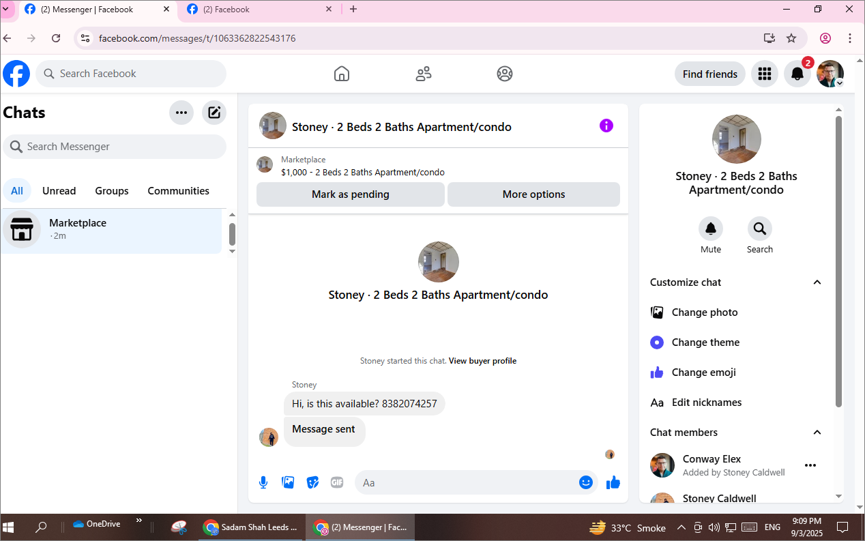The image size is (865, 541).
Task: Open the weather 33°C Smoke widget
Action: pos(628,527)
